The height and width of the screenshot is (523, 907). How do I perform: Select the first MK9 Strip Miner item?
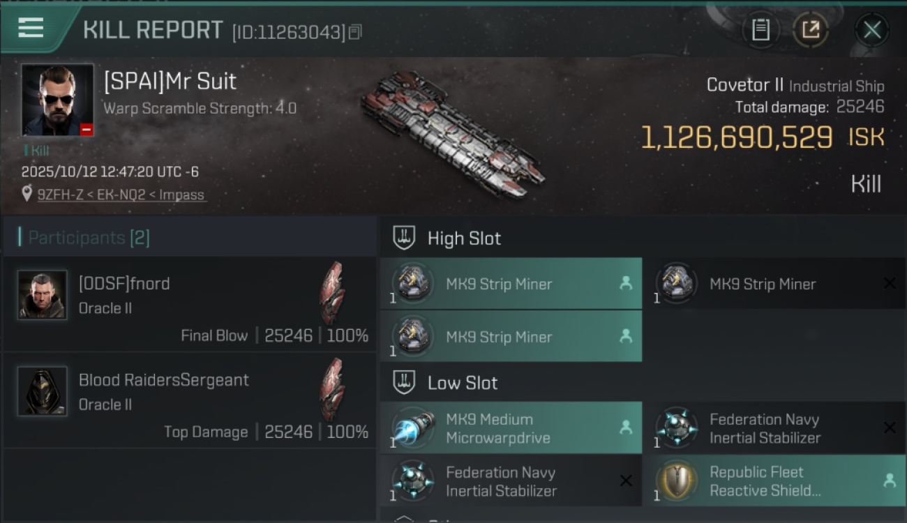tap(511, 284)
